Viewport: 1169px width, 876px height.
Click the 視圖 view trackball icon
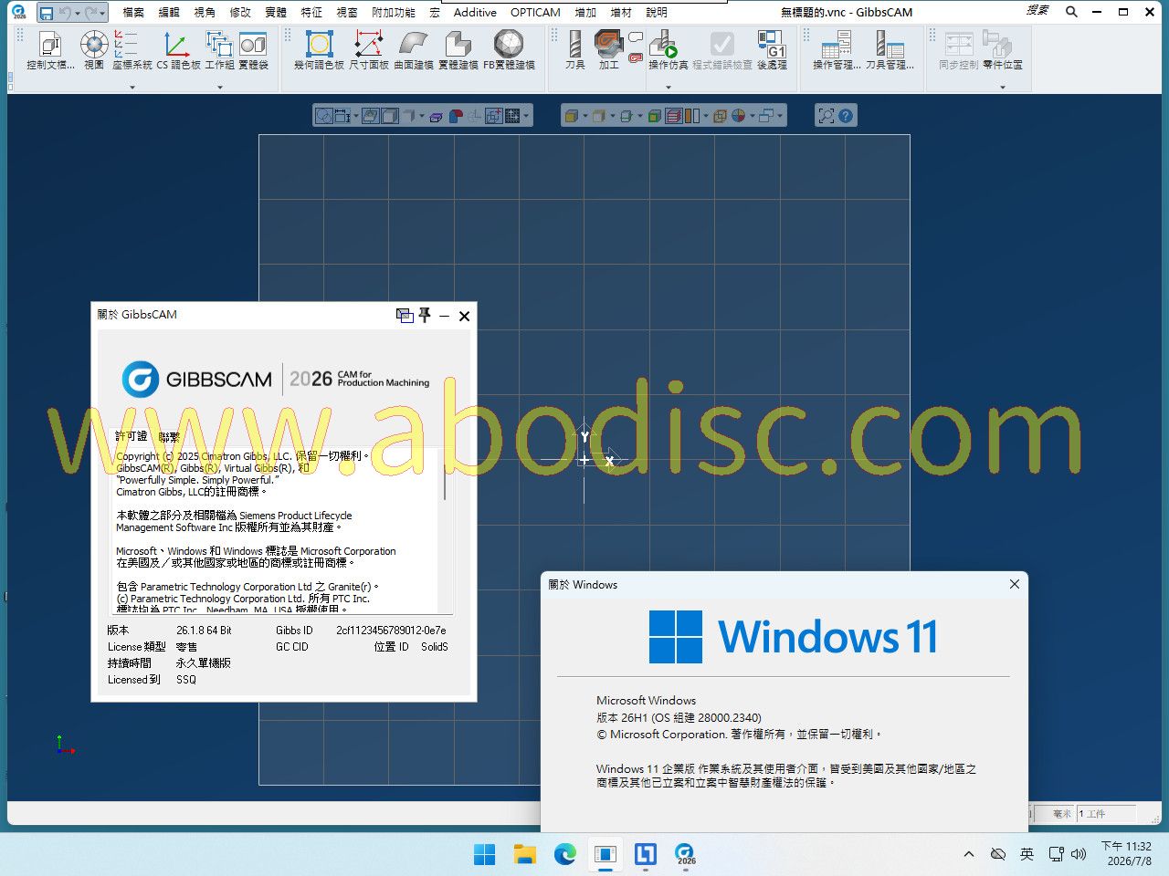[94, 50]
